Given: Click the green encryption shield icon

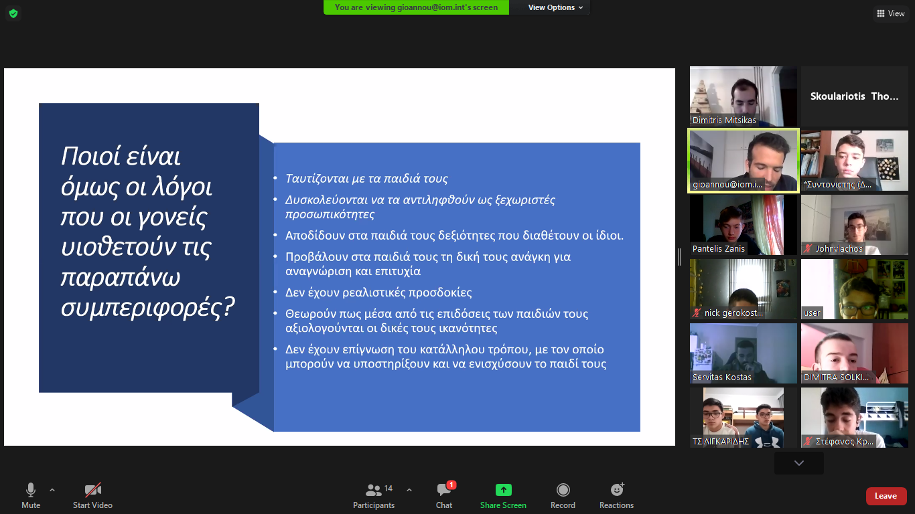Looking at the screenshot, I should point(13,13).
